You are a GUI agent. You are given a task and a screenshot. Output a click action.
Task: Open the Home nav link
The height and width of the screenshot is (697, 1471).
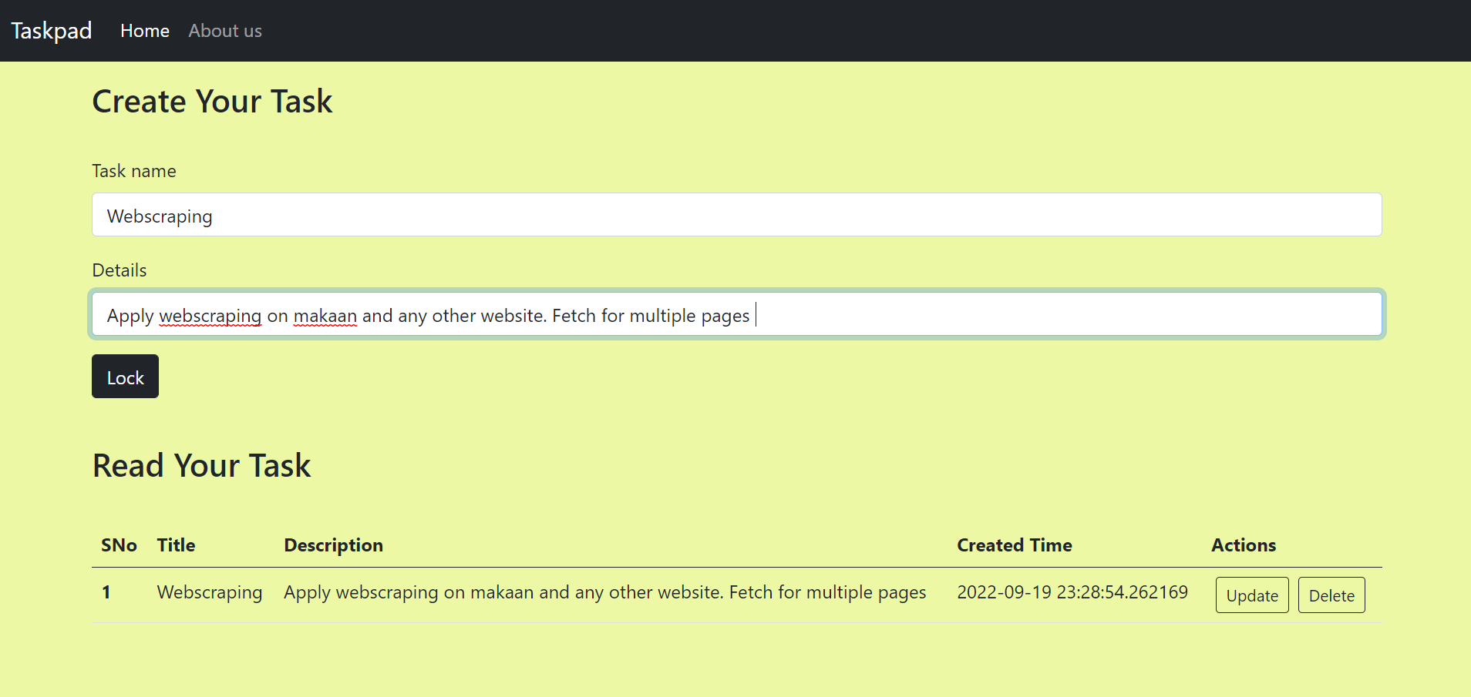tap(145, 31)
